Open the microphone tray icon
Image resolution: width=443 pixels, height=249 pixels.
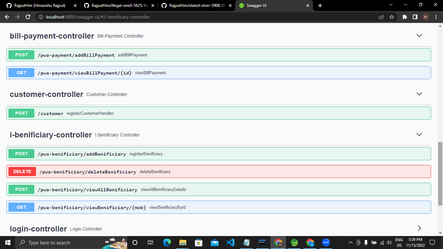coord(366,243)
